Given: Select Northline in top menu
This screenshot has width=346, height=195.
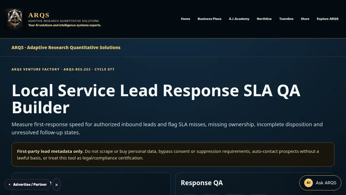Looking at the screenshot, I should click(x=264, y=19).
